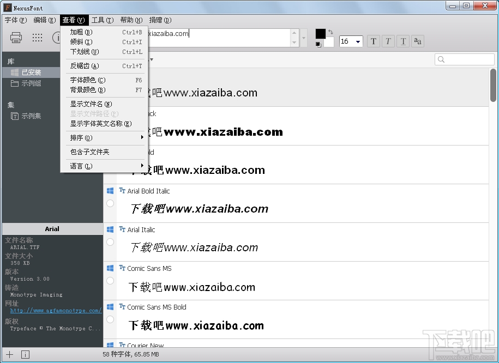The image size is (499, 363).
Task: Select the radio button for Arial Bold Italic
Action: pos(110,203)
